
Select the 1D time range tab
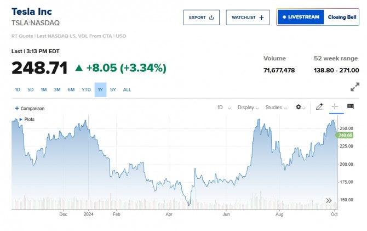coord(18,89)
